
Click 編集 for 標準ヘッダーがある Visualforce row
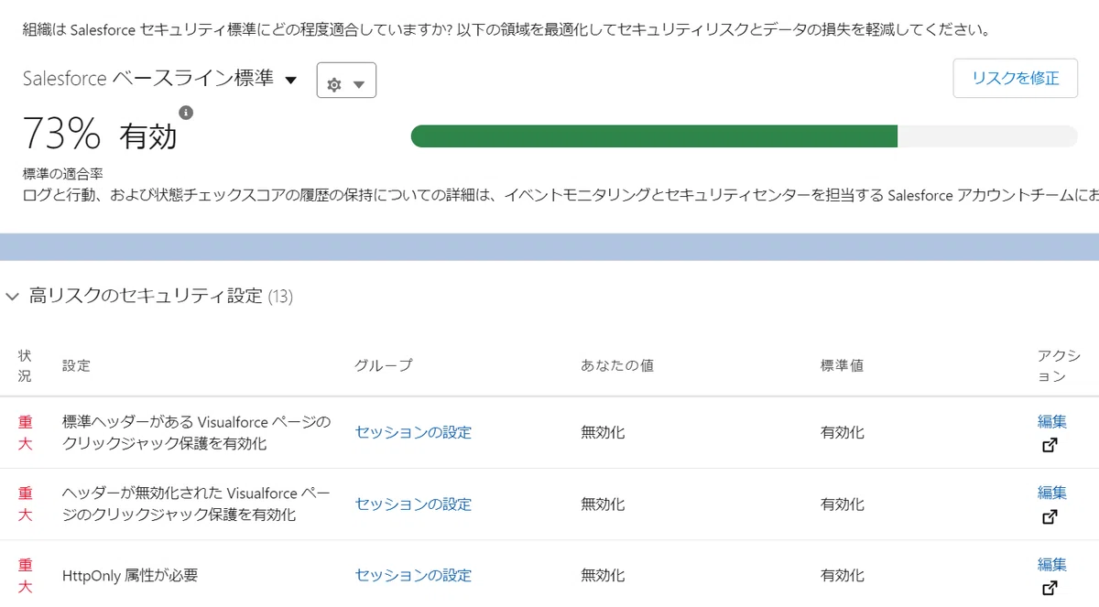[1052, 421]
